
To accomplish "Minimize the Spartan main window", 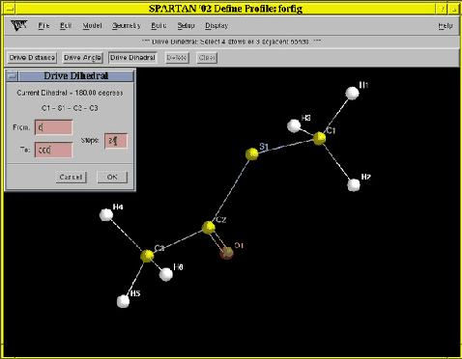I will 442,9.
